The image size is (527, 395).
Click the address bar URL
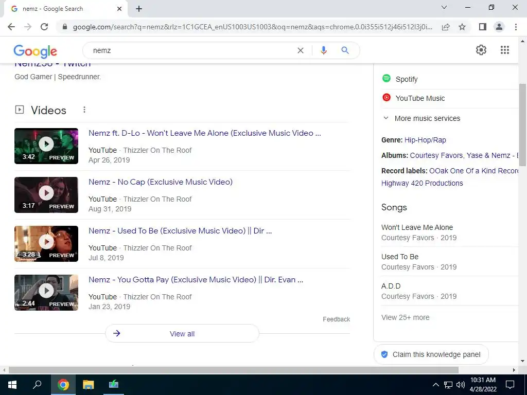pos(252,27)
